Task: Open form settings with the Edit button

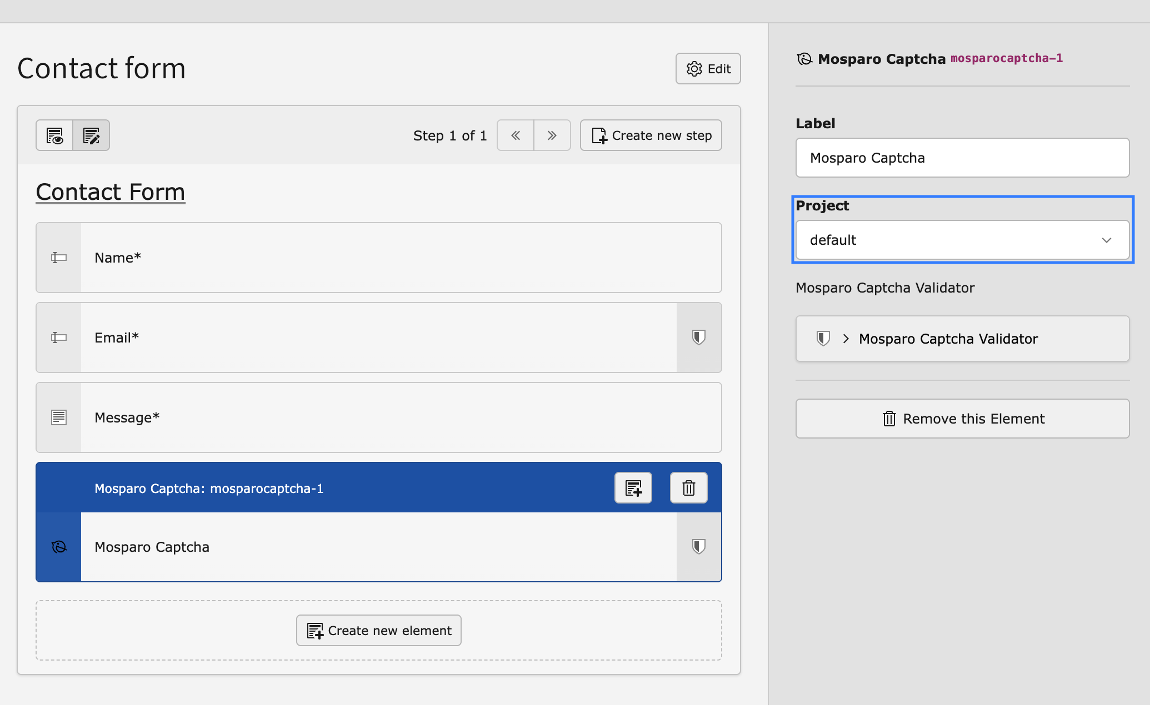Action: (x=708, y=68)
